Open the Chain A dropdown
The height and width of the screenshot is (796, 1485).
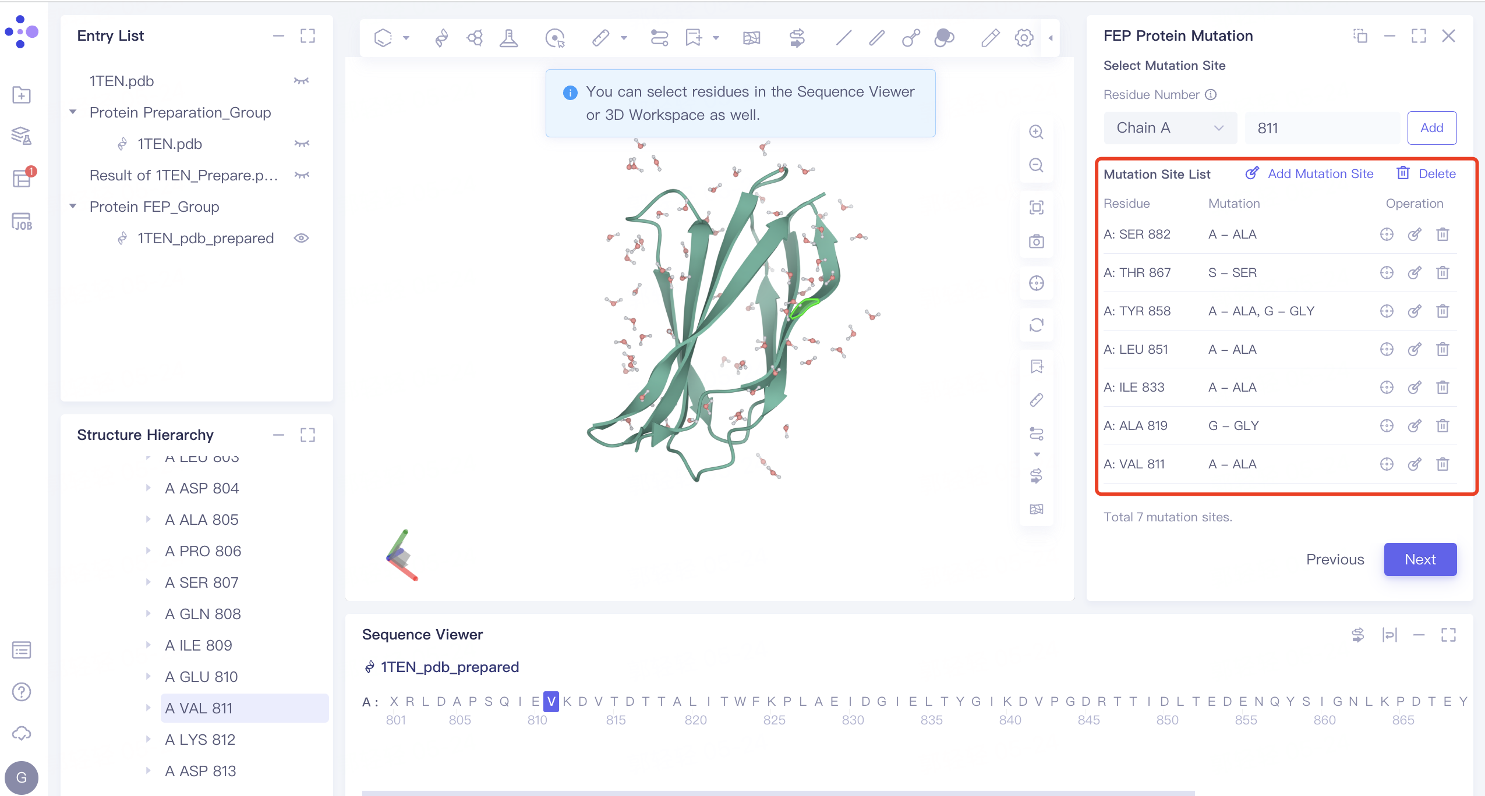(1169, 128)
